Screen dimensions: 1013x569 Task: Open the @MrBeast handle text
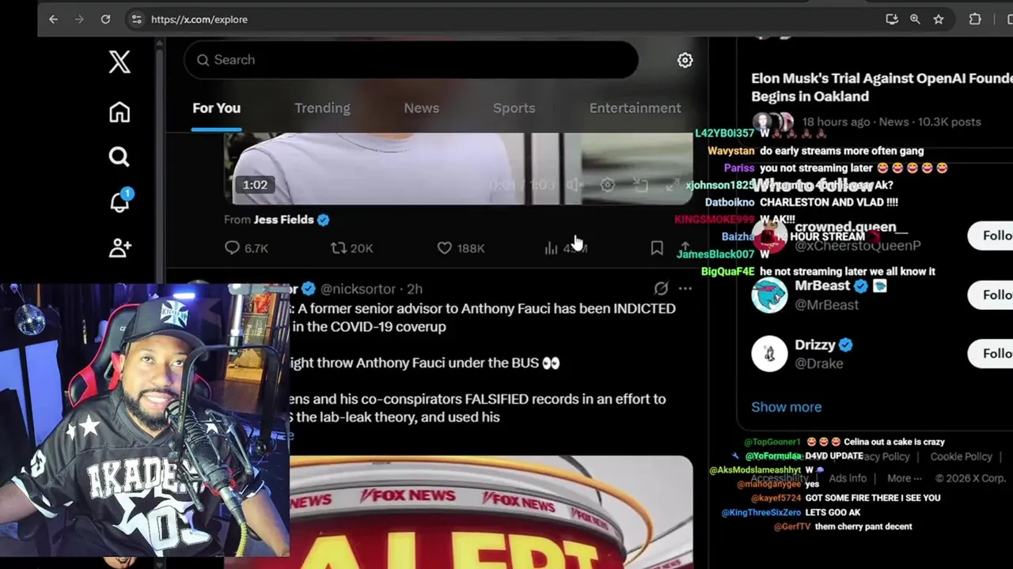pos(826,305)
